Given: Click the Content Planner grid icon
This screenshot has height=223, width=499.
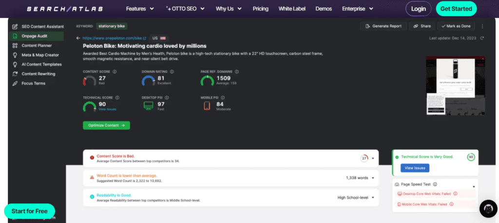Looking at the screenshot, I should click(x=15, y=45).
